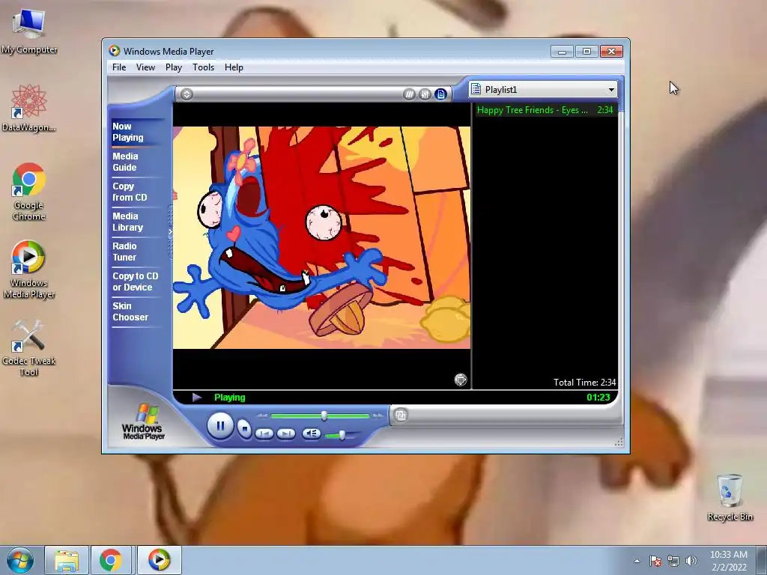Open the View menu

(145, 67)
